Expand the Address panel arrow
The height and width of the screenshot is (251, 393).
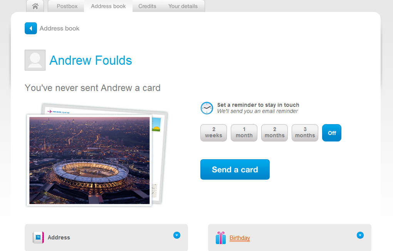click(177, 235)
